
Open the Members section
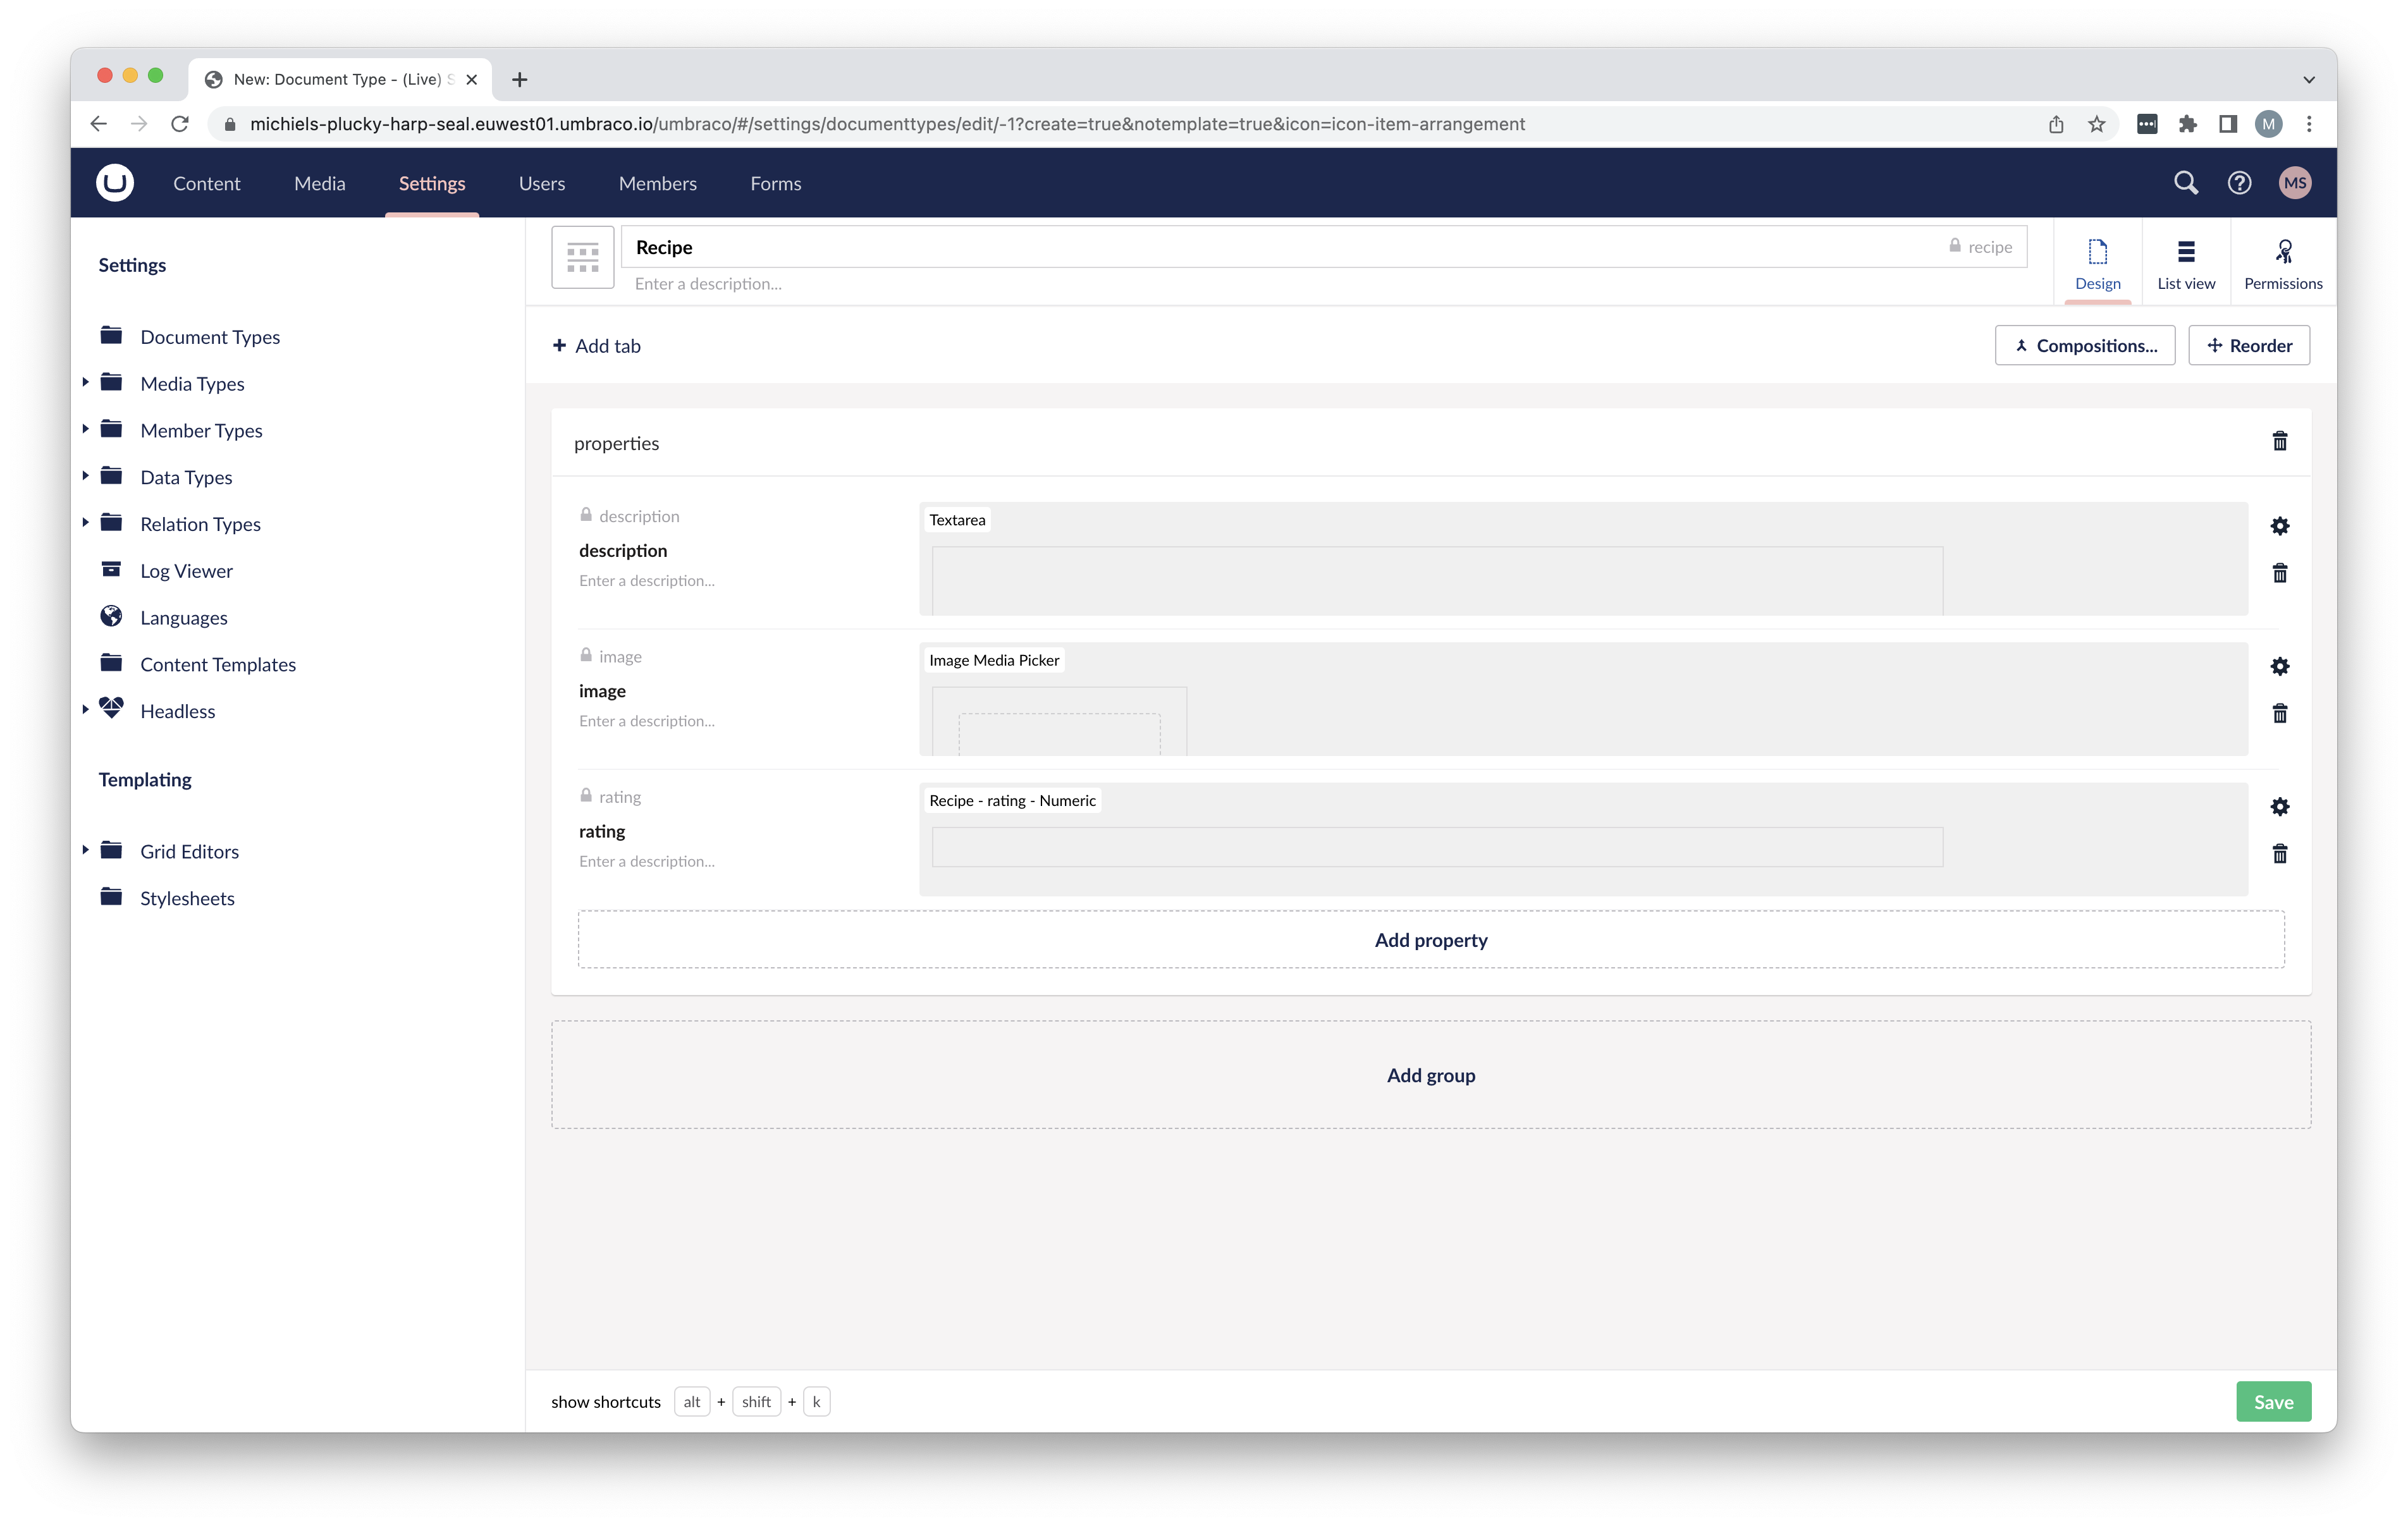tap(658, 183)
